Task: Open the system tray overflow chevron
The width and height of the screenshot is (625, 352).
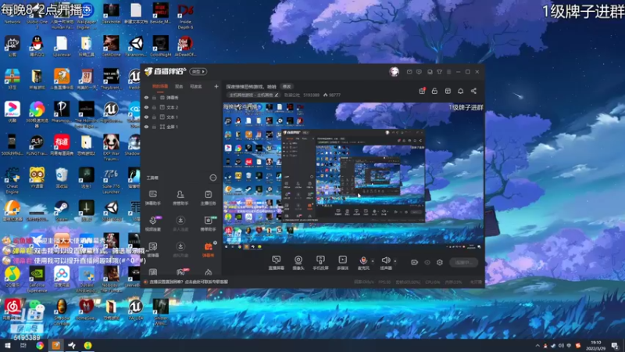Action: point(537,346)
